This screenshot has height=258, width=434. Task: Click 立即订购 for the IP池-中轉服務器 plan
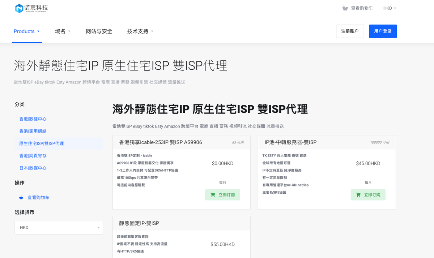click(368, 194)
